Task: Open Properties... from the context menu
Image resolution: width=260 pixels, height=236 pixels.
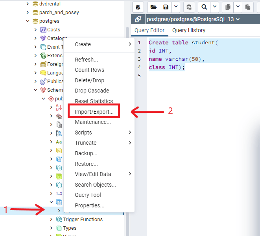Action: (99, 205)
